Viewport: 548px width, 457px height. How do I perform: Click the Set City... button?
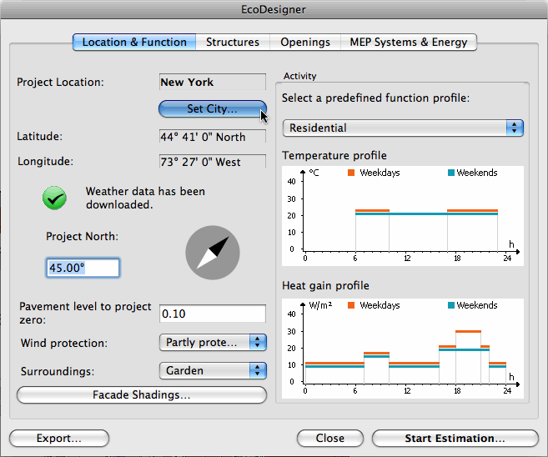point(213,108)
